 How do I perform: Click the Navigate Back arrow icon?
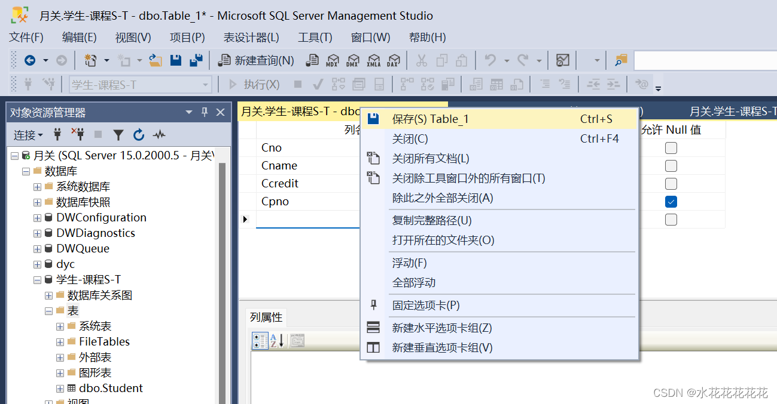coord(29,60)
